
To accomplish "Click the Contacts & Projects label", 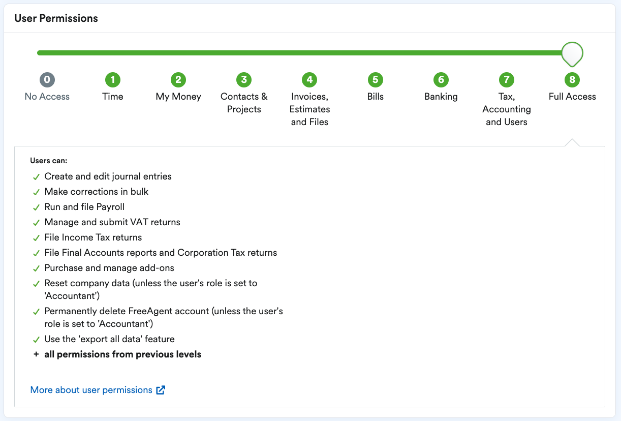I will (x=244, y=103).
